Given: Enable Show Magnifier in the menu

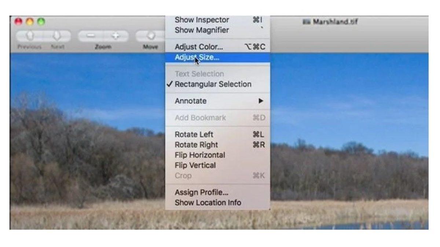Looking at the screenshot, I should point(202,30).
